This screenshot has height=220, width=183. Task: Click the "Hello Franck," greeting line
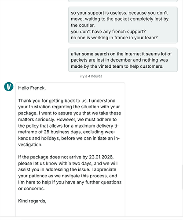(32, 88)
